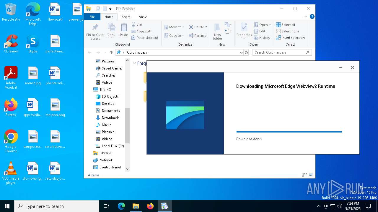
Task: Open Move to dropdown
Action: (174, 27)
